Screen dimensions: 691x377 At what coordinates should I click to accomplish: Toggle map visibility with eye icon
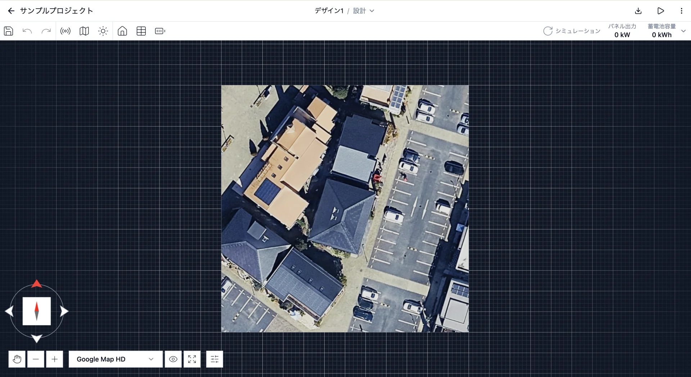pyautogui.click(x=173, y=359)
